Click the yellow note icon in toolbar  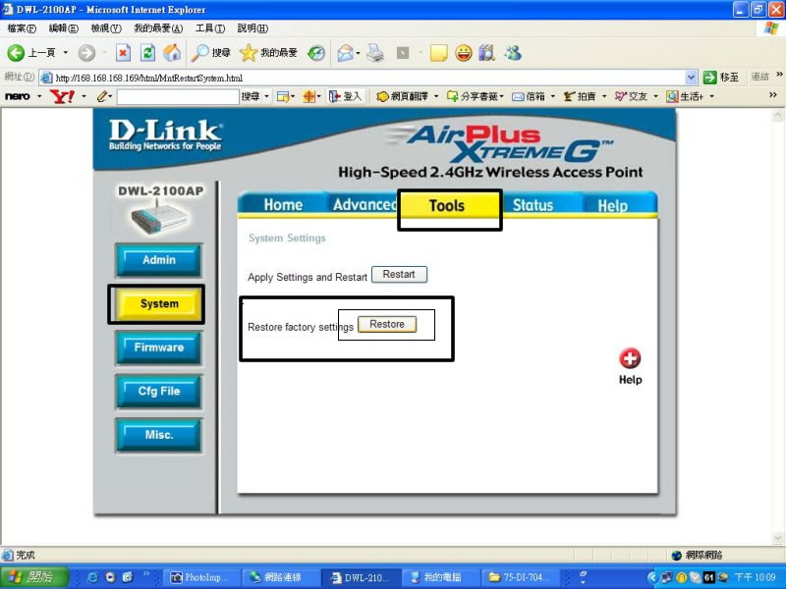438,53
